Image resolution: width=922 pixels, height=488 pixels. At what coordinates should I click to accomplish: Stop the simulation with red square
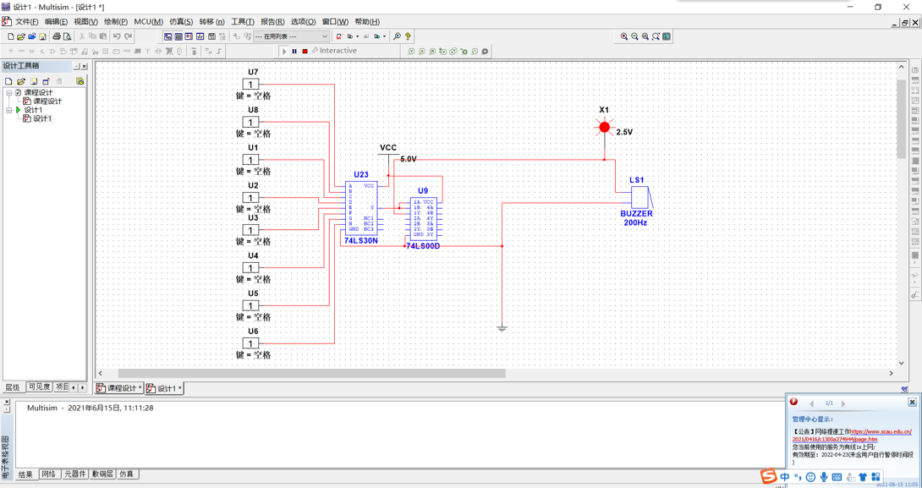[305, 51]
